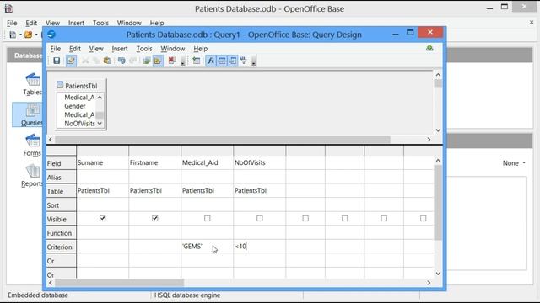
Task: Open View menu in Query Design window
Action: tap(96, 49)
